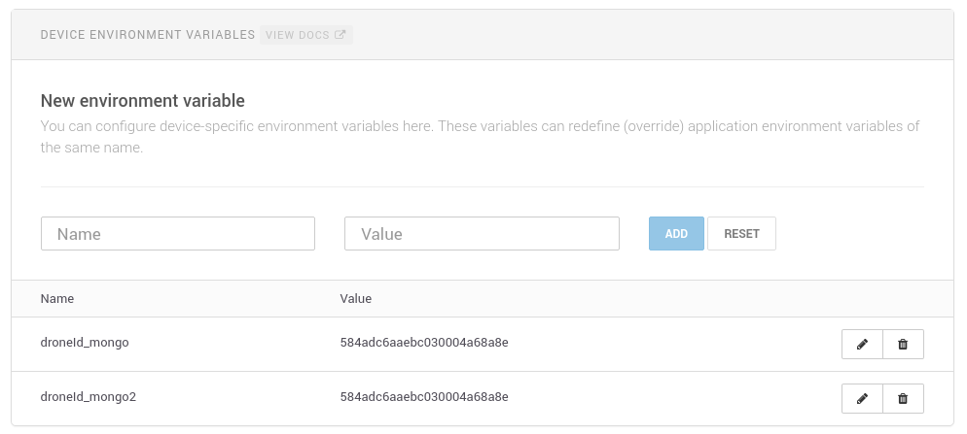967x434 pixels.
Task: Click the value in the droneId_mongo2 row
Action: (x=424, y=397)
